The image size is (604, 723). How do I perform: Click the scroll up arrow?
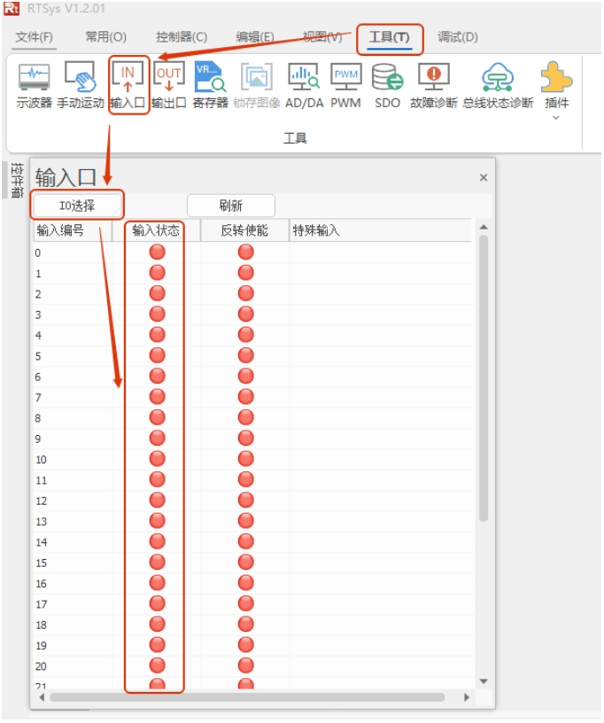[484, 227]
